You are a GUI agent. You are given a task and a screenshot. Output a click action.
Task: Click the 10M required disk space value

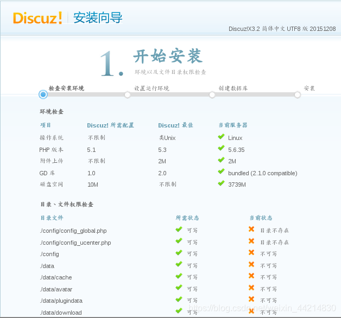pos(93,185)
